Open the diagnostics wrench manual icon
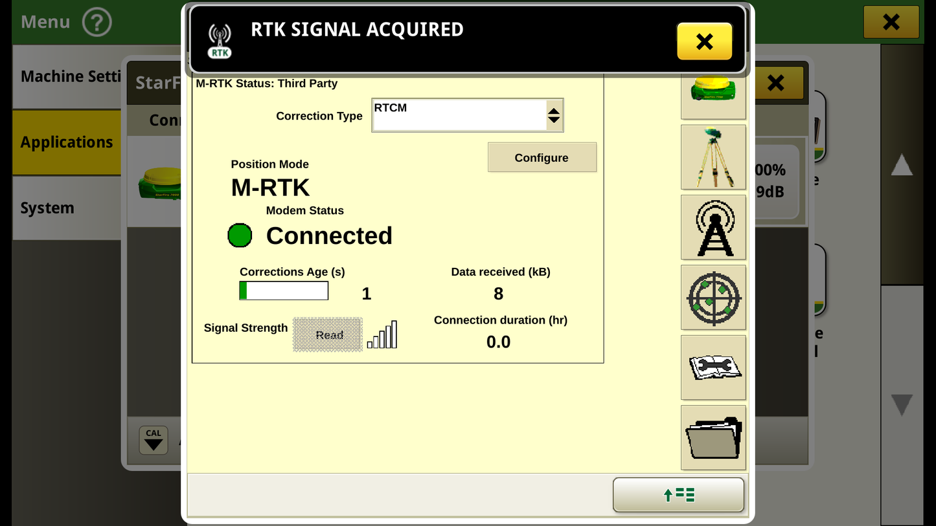 pos(713,367)
